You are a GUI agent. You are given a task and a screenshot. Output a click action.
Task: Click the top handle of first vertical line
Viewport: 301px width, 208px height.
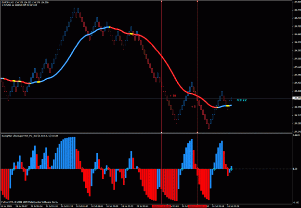(x=161, y=1)
